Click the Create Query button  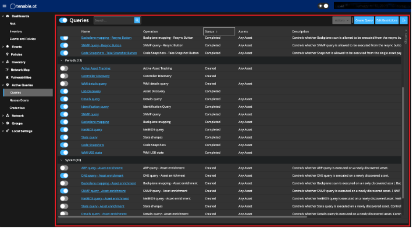(x=364, y=20)
